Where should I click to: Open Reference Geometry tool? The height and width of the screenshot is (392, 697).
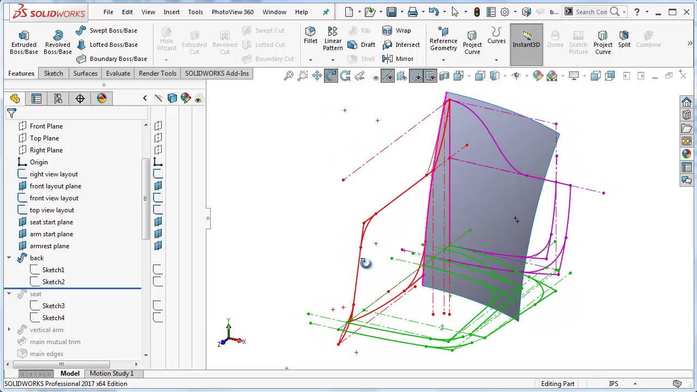(443, 39)
